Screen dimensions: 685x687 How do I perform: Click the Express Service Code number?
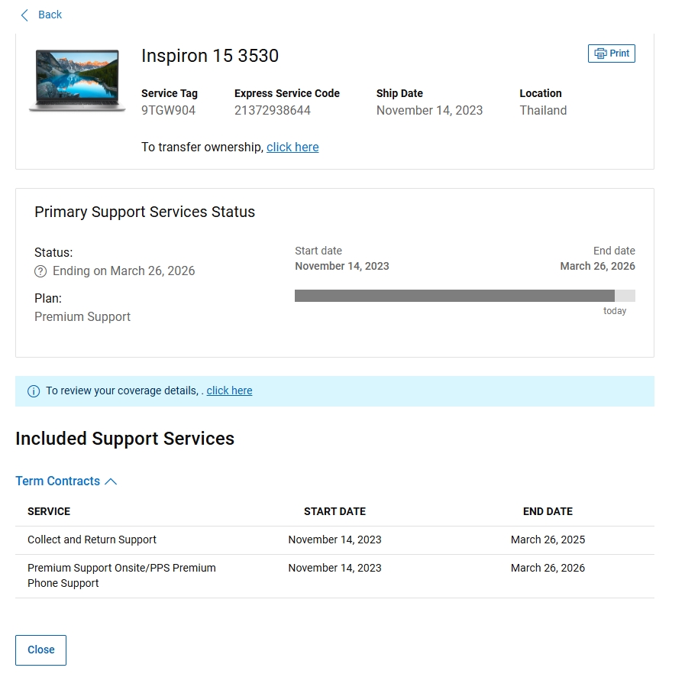coord(272,111)
